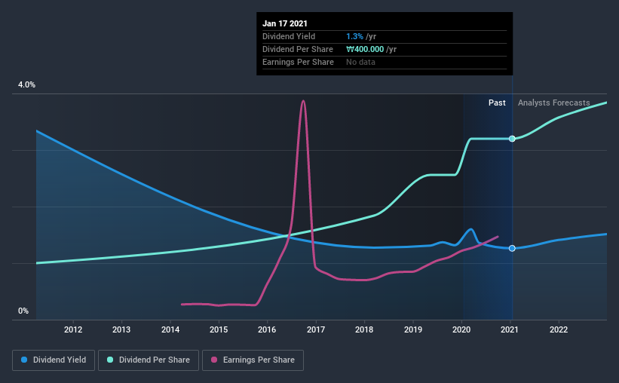This screenshot has width=619, height=383.
Task: Click the 0% y-axis label
Action: (x=23, y=311)
